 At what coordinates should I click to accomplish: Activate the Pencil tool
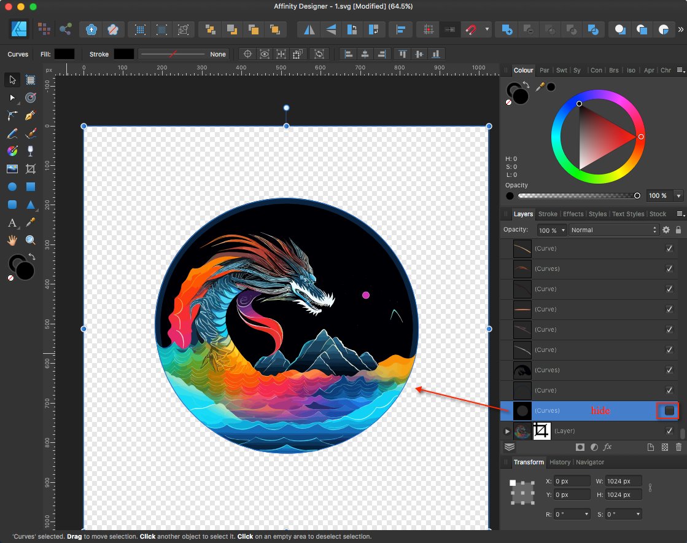click(x=11, y=133)
